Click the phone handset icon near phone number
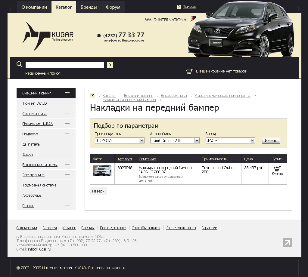The image size is (308, 277). point(99,36)
